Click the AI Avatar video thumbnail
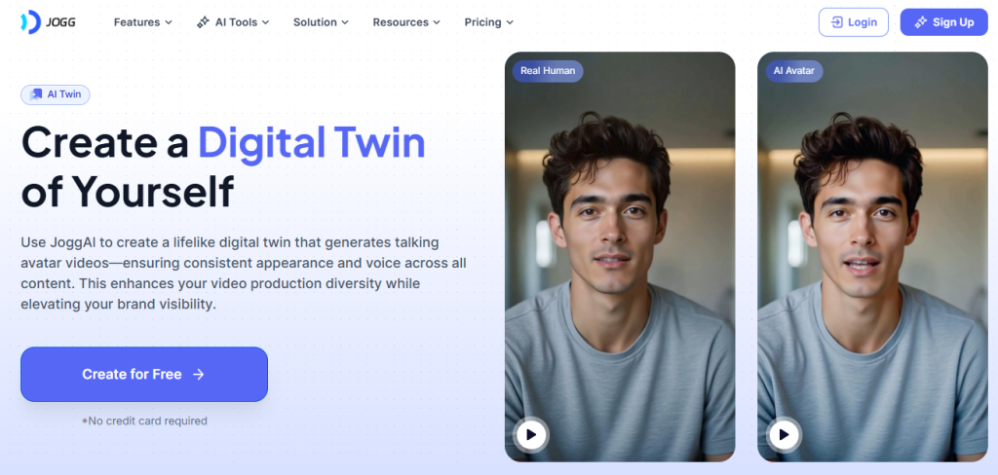998x475 pixels. (x=872, y=257)
